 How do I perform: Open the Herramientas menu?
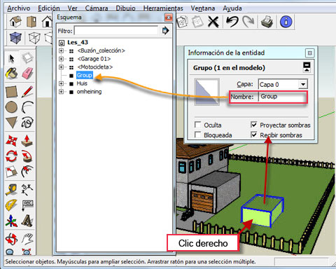pyautogui.click(x=163, y=8)
